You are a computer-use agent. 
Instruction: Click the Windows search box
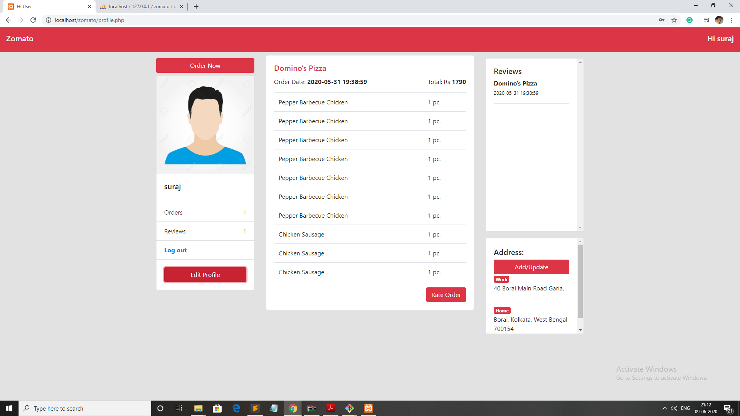(x=85, y=408)
